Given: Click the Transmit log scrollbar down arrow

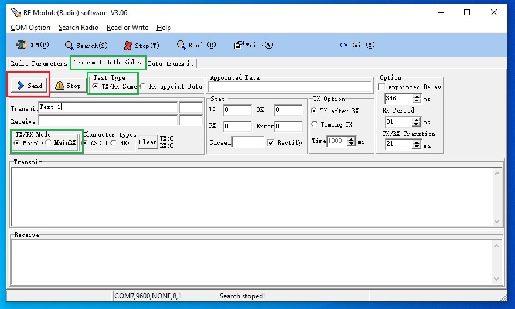Looking at the screenshot, I should [x=497, y=222].
